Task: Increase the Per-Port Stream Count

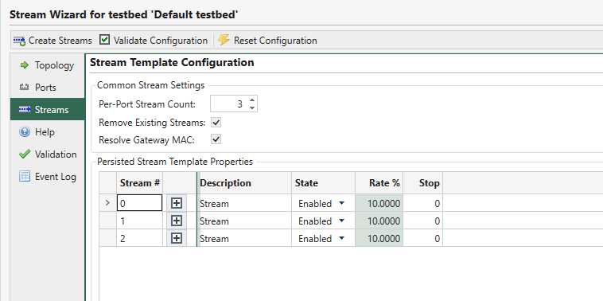Action: 252,101
